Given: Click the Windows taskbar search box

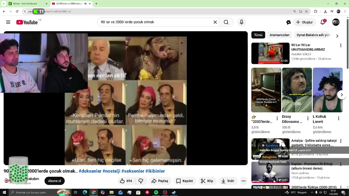Looking at the screenshot, I should click(40, 192).
